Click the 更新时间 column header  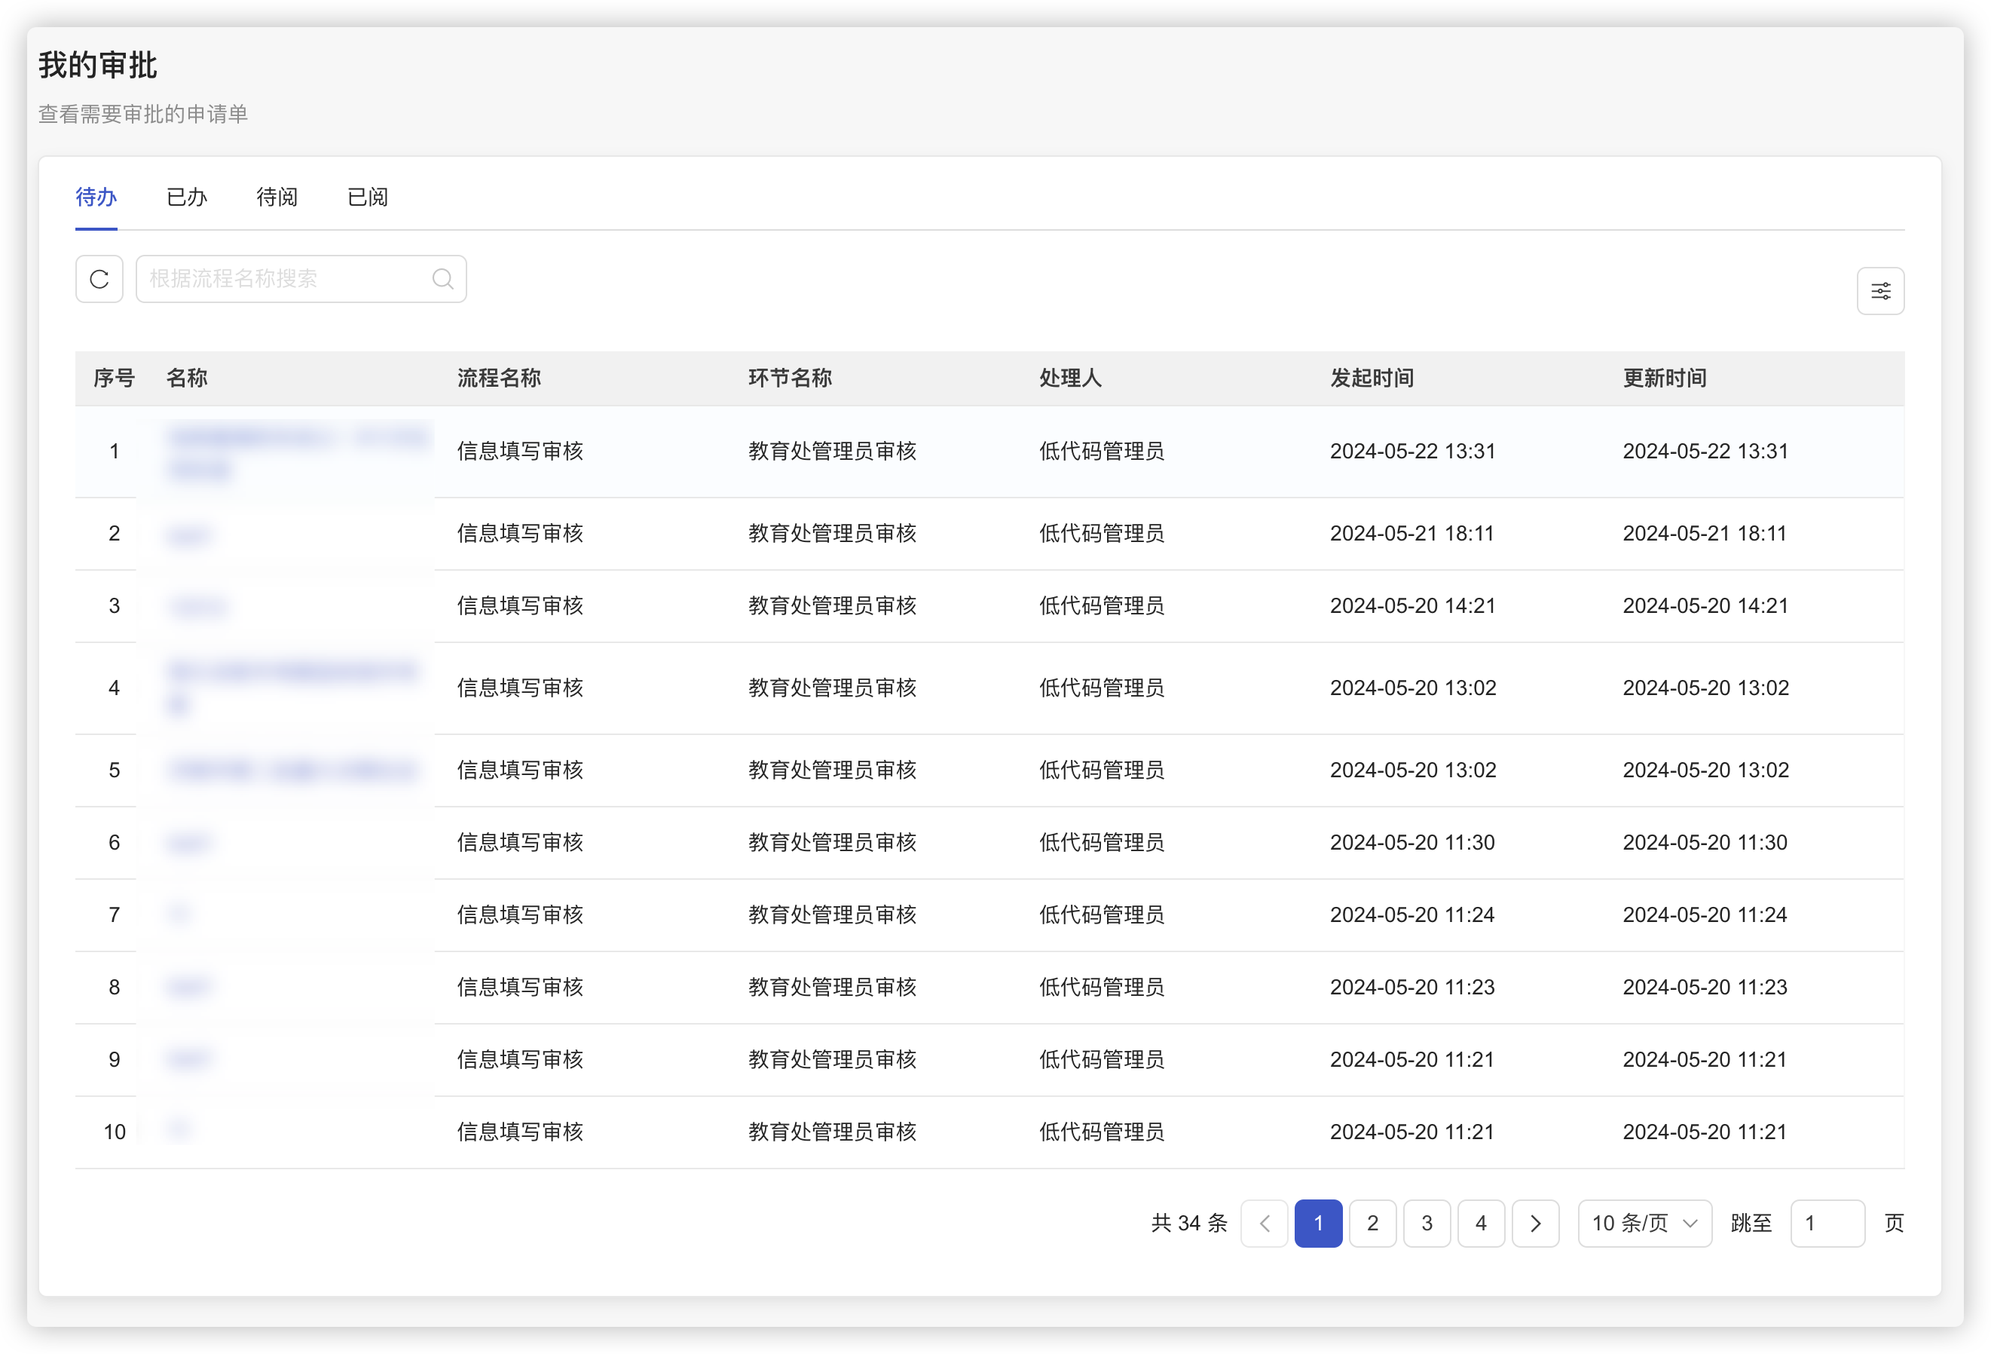tap(1664, 378)
